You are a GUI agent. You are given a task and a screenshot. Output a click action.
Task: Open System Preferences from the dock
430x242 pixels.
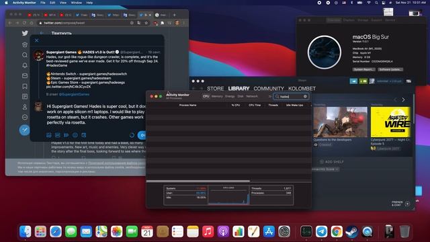(284, 231)
